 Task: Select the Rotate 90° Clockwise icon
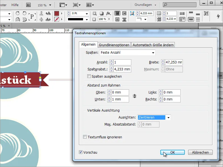pyautogui.click(x=18, y=13)
